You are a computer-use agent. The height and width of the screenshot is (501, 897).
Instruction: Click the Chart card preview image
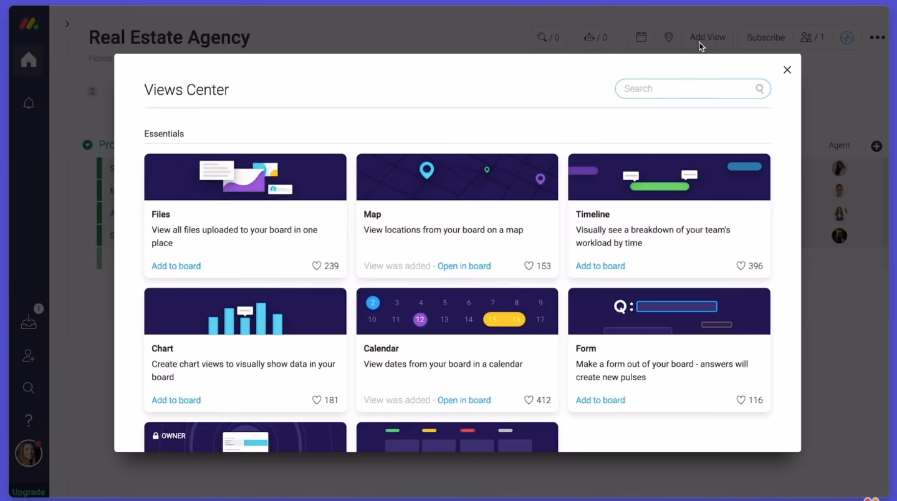pyautogui.click(x=245, y=311)
